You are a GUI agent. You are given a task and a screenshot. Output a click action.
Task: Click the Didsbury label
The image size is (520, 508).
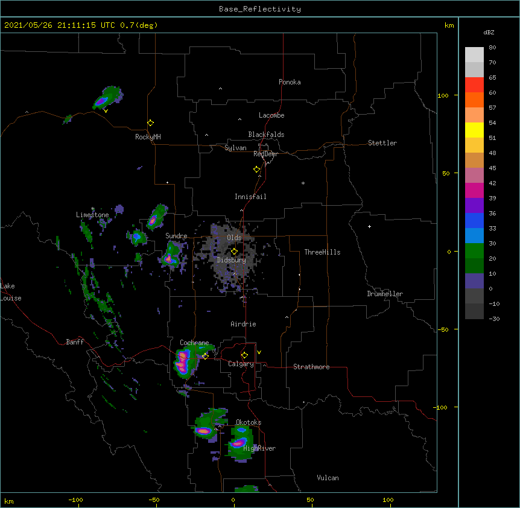(x=232, y=260)
